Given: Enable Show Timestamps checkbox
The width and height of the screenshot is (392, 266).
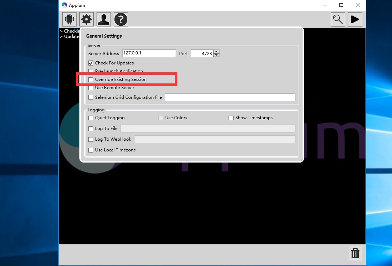Looking at the screenshot, I should (x=231, y=118).
